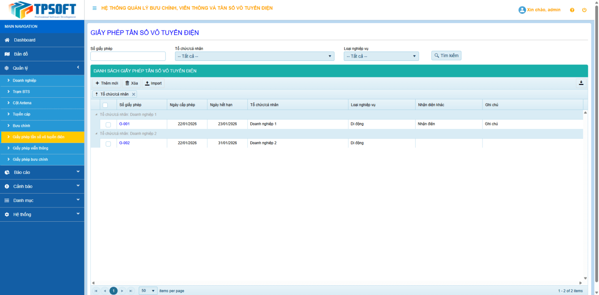Click the download export icon above grid
This screenshot has height=295, width=599.
coord(581,83)
